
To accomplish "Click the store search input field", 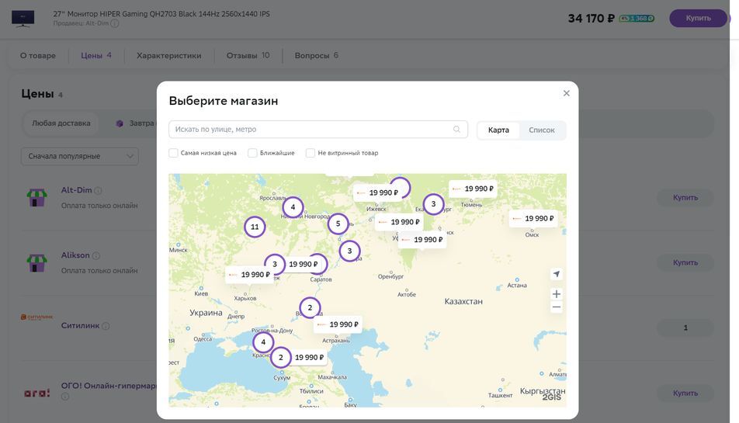I will pyautogui.click(x=311, y=130).
